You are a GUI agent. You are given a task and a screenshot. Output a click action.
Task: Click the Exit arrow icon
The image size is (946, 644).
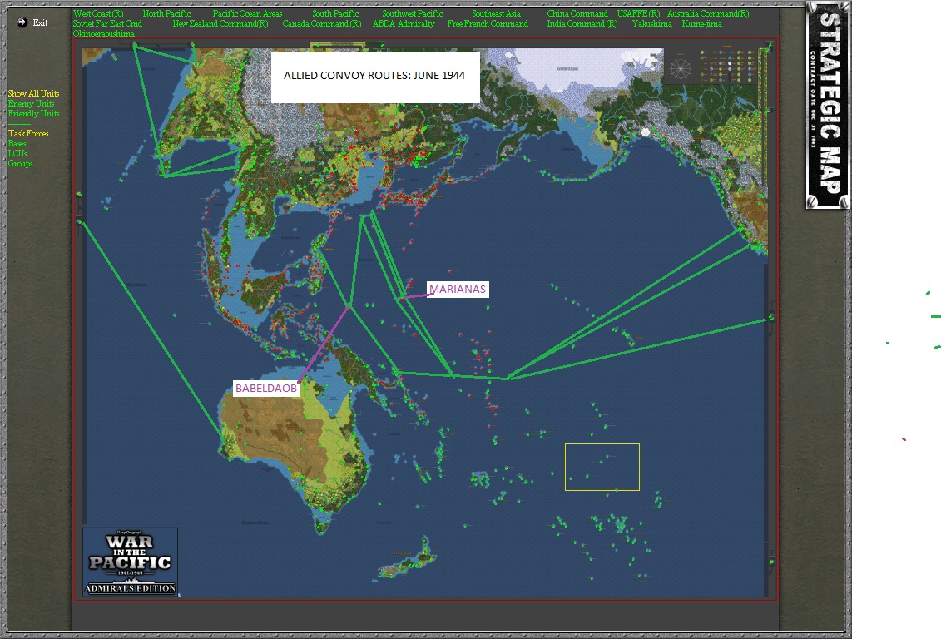point(22,22)
